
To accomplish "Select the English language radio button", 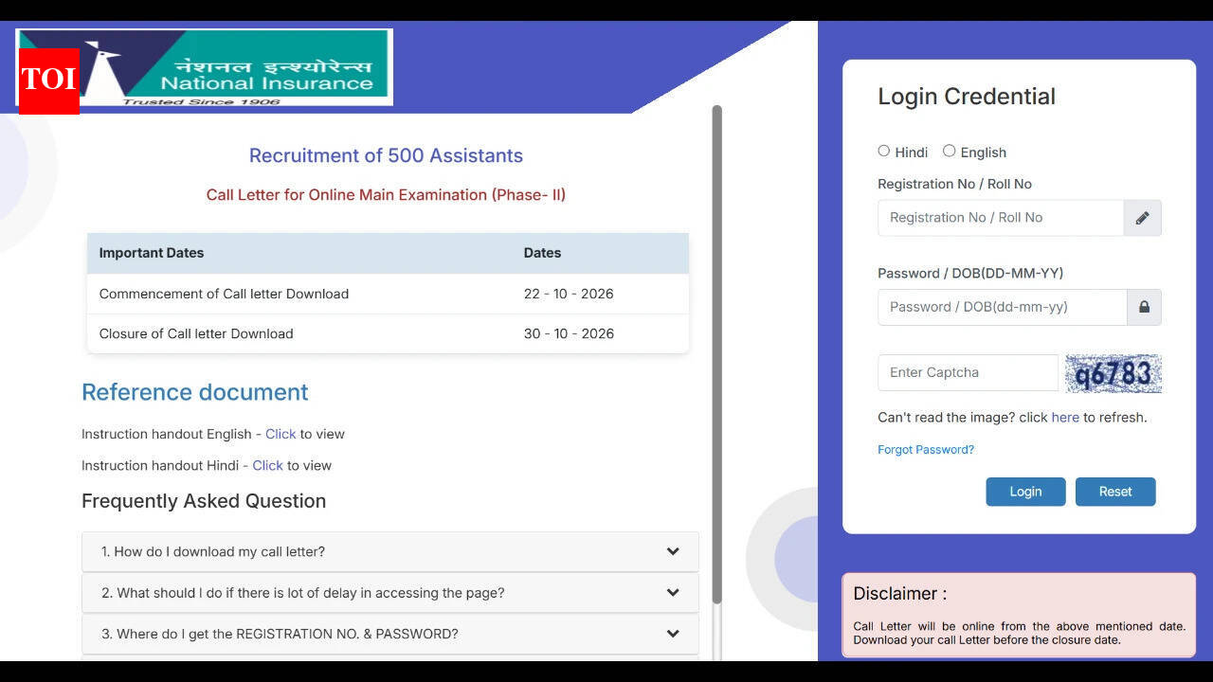I will click(x=949, y=151).
